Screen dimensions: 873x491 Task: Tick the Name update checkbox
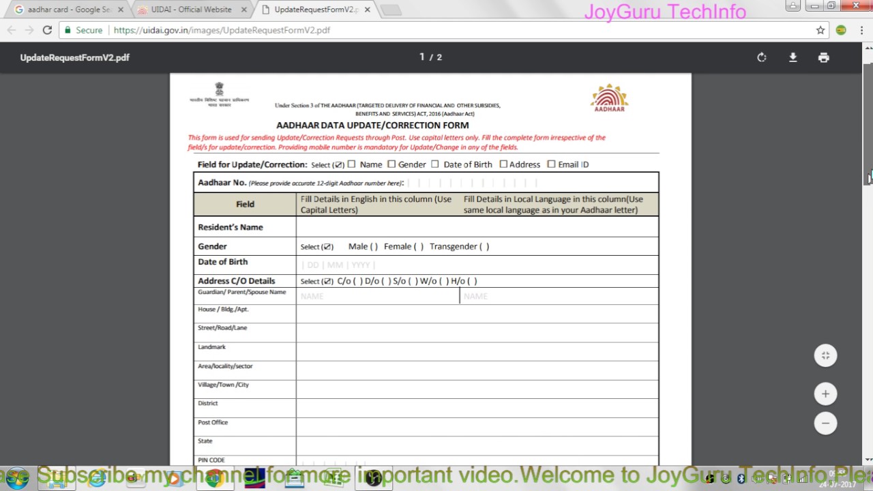click(352, 164)
